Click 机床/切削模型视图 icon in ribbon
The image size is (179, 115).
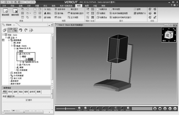pos(110,13)
